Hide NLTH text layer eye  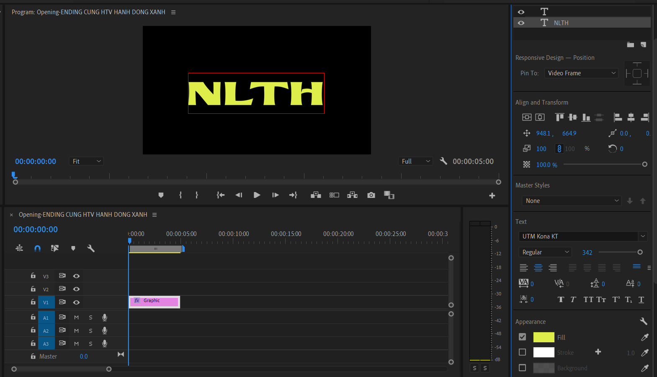(521, 23)
